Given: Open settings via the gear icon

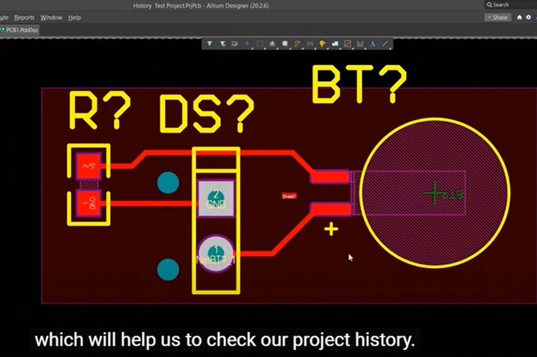Looking at the screenshot, I should [x=528, y=17].
